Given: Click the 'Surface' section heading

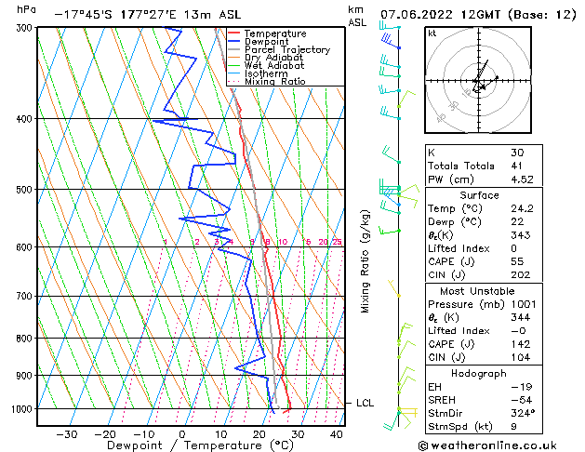Looking at the screenshot, I should tap(479, 195).
